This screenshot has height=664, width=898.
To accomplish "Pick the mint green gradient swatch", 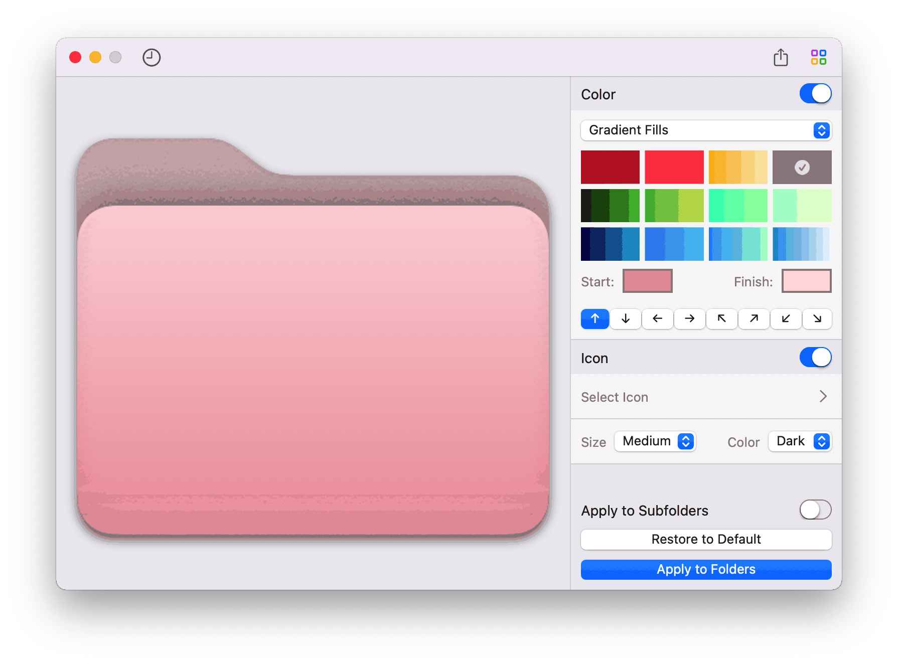I will point(738,206).
